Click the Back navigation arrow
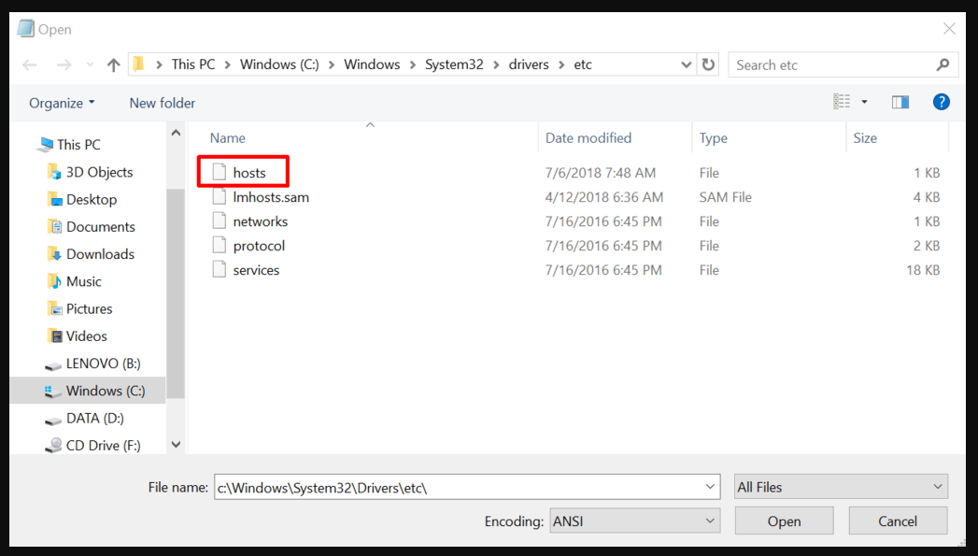Screen dimensions: 978x556 (x=29, y=64)
